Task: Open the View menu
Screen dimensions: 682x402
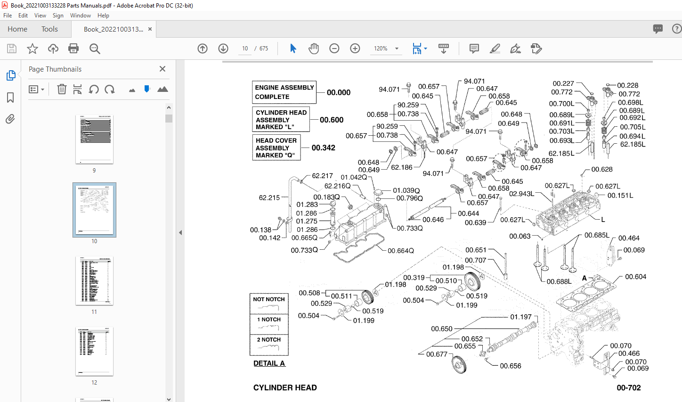Action: (40, 16)
